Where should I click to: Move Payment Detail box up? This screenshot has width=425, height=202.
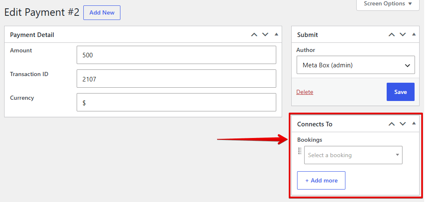[254, 34]
